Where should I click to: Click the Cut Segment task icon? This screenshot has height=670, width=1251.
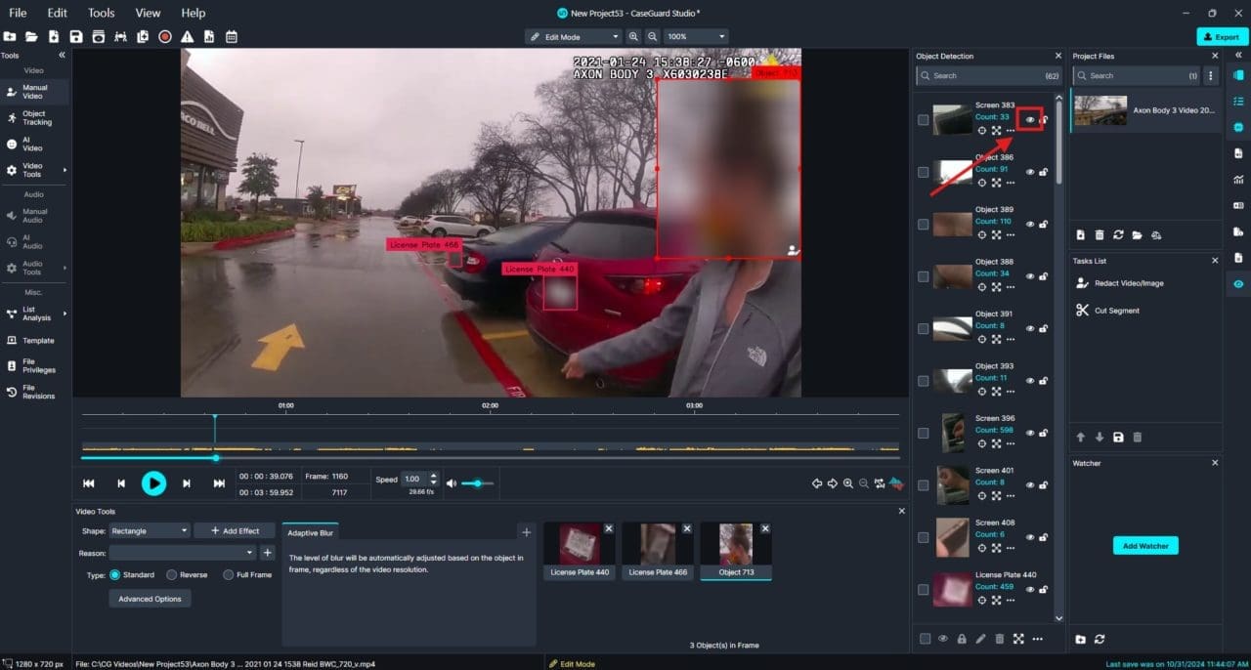pyautogui.click(x=1082, y=311)
